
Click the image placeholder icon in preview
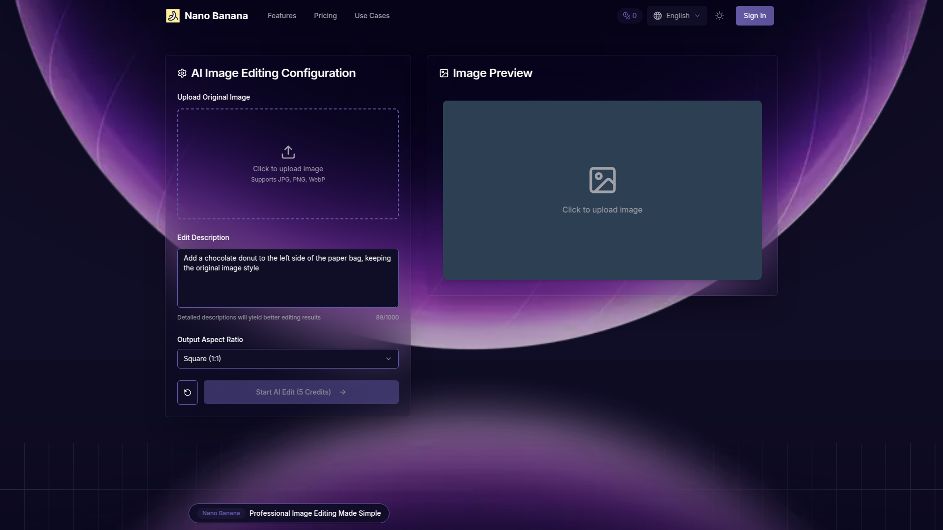602,180
